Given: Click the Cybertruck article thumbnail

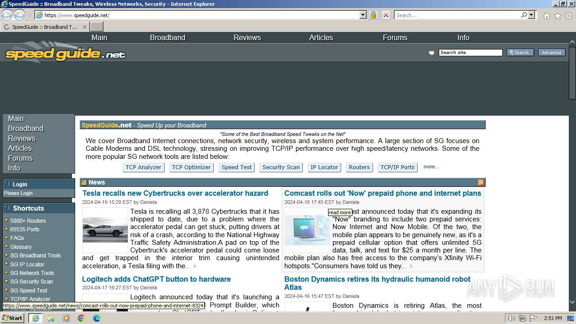Looking at the screenshot, I should (105, 230).
